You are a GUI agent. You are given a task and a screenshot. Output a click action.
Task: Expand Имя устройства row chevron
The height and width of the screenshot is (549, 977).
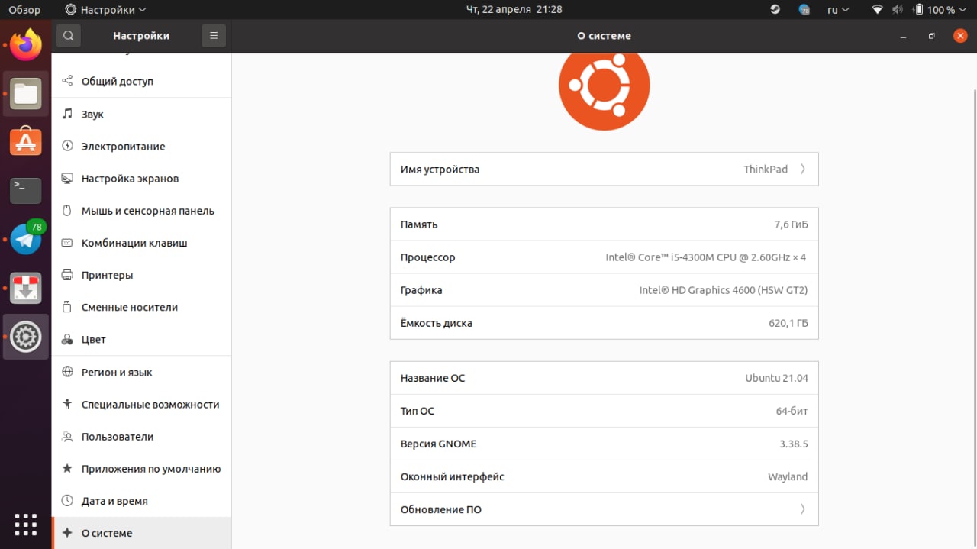(x=802, y=169)
